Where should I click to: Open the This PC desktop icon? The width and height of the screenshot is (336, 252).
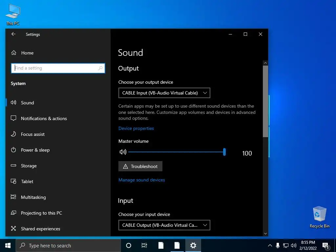coord(13,14)
